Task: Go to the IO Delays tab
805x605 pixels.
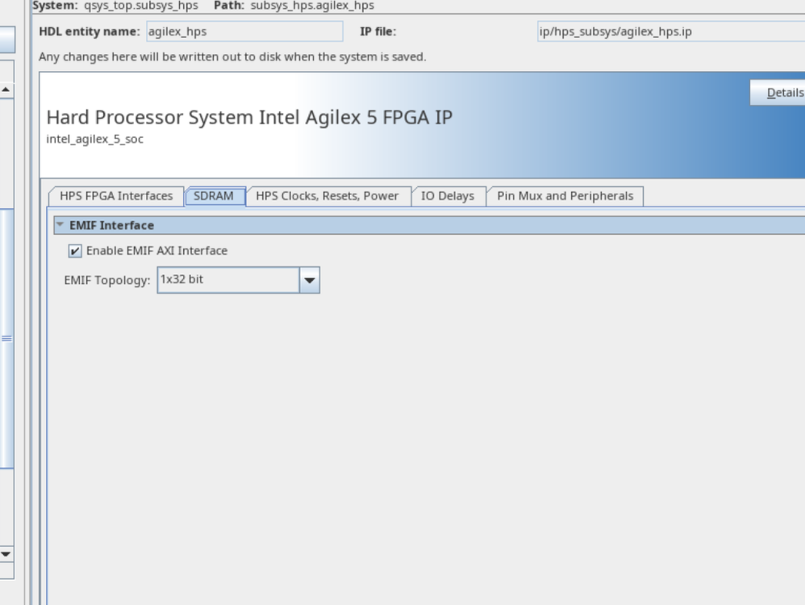Action: coord(448,196)
